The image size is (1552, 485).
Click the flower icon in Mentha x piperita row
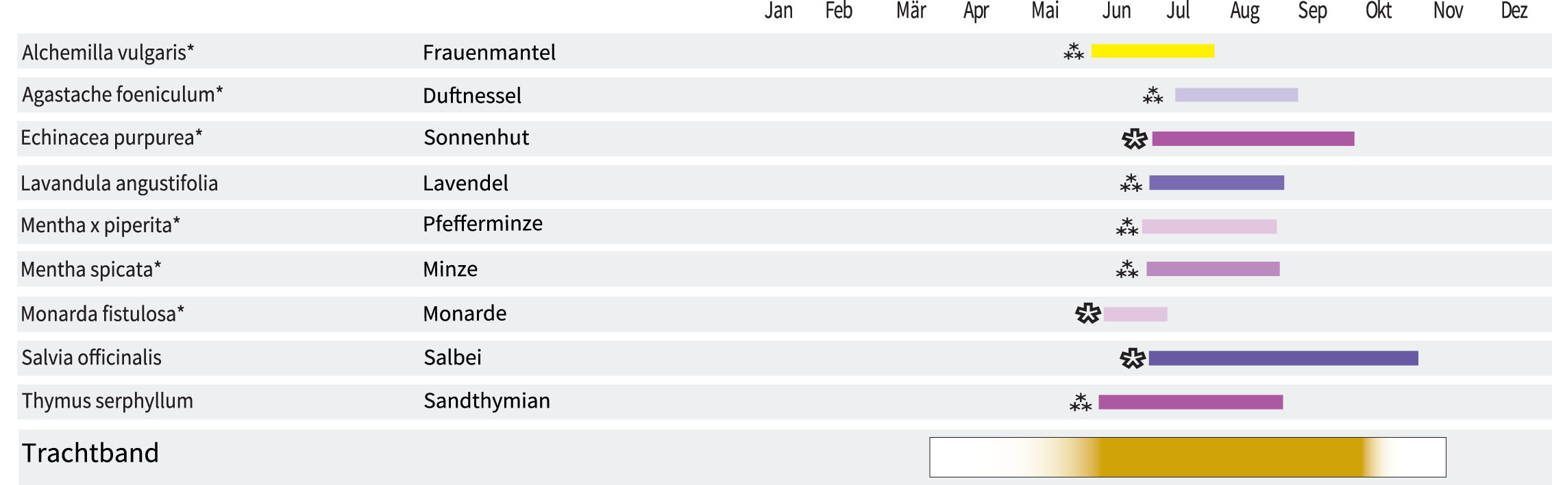click(x=1126, y=227)
